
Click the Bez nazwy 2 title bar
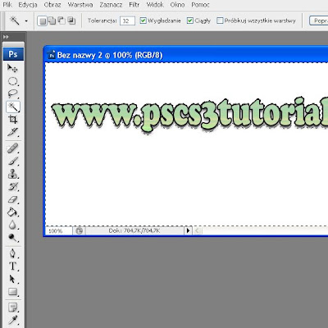[187, 55]
